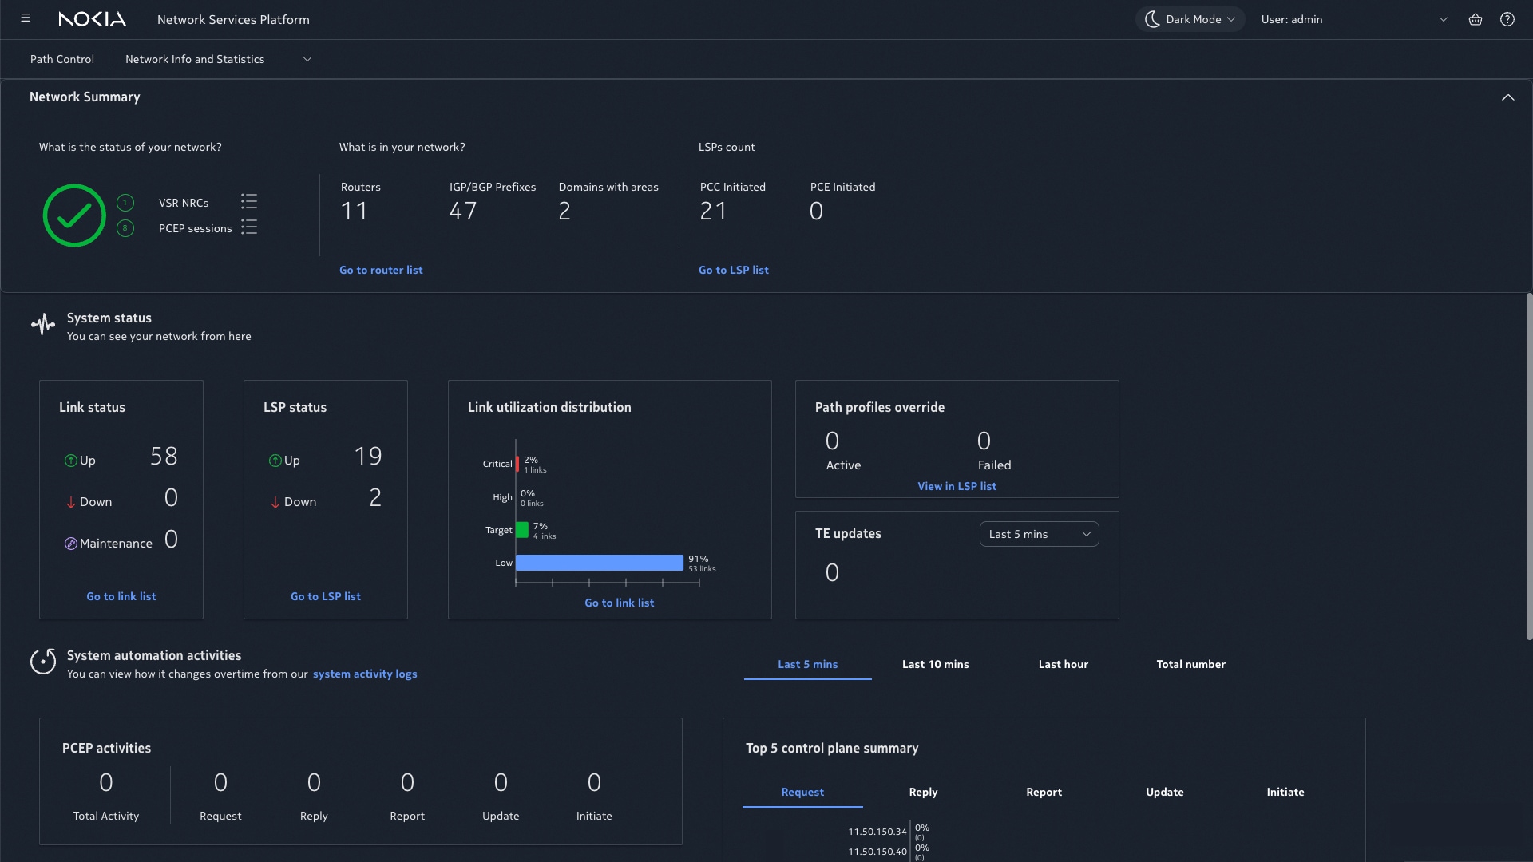The height and width of the screenshot is (862, 1533).
Task: Open TE updates Last 5 mins dropdown
Action: point(1039,534)
